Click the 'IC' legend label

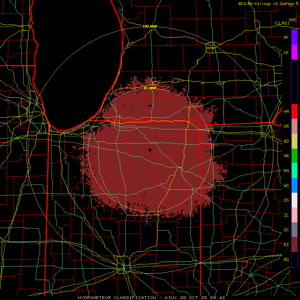286,215
